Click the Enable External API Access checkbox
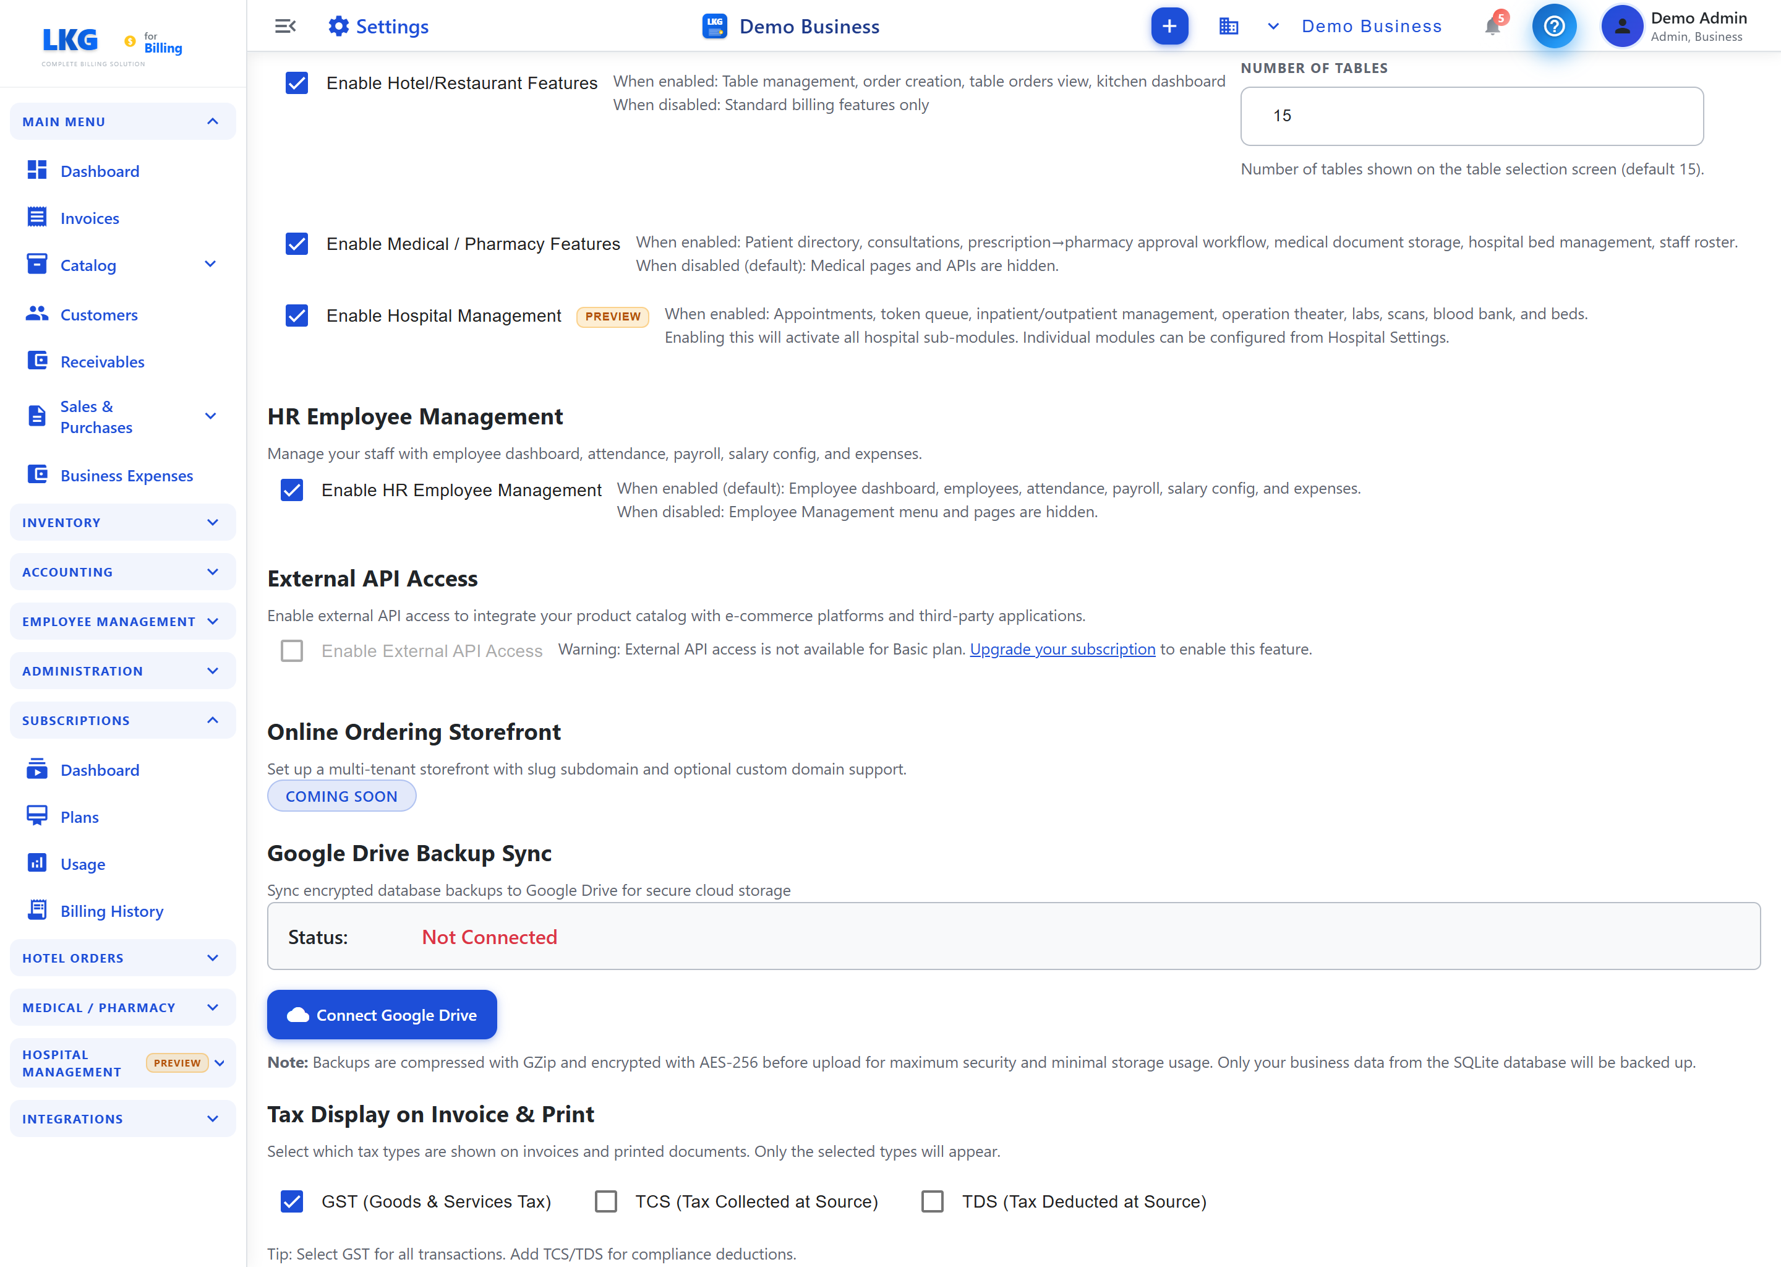Viewport: 1781px width, 1267px height. [x=292, y=651]
